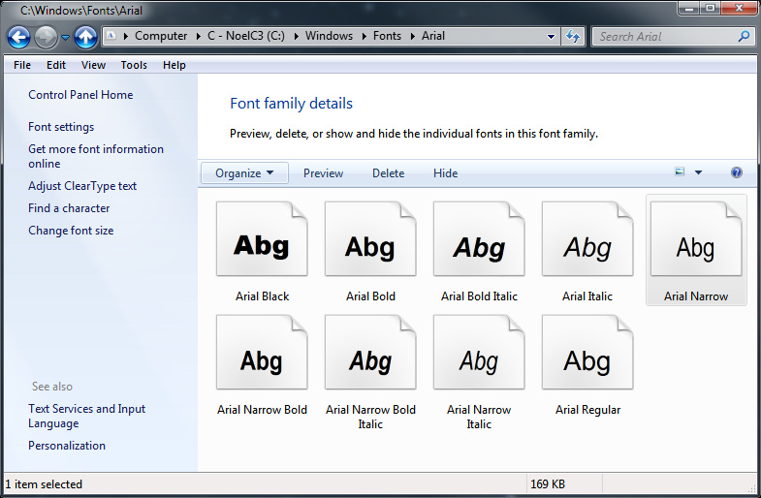Click the Forward navigation arrow
The height and width of the screenshot is (498, 761).
click(x=47, y=37)
